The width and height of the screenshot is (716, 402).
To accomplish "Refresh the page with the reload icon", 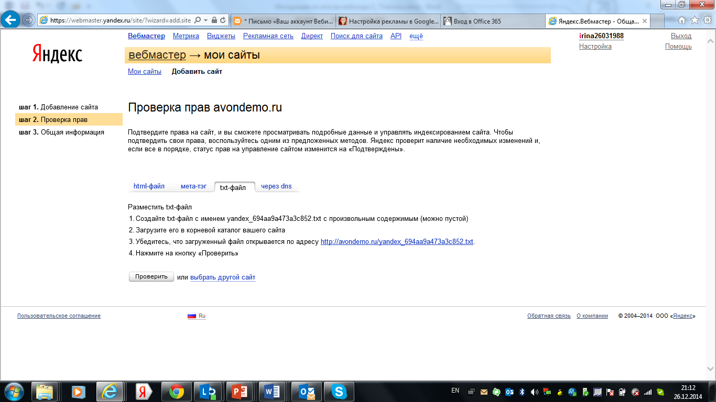I will (x=223, y=20).
